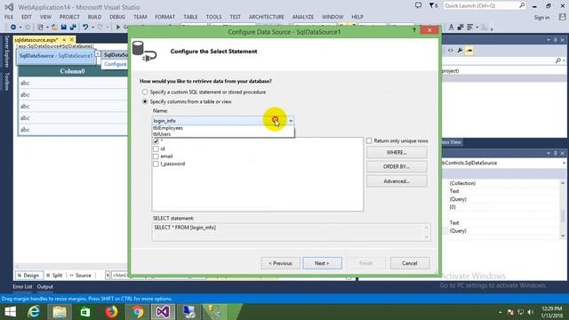Screen dimensions: 569x320
Task: Click the Save file toolbar icon
Action: 63,28
